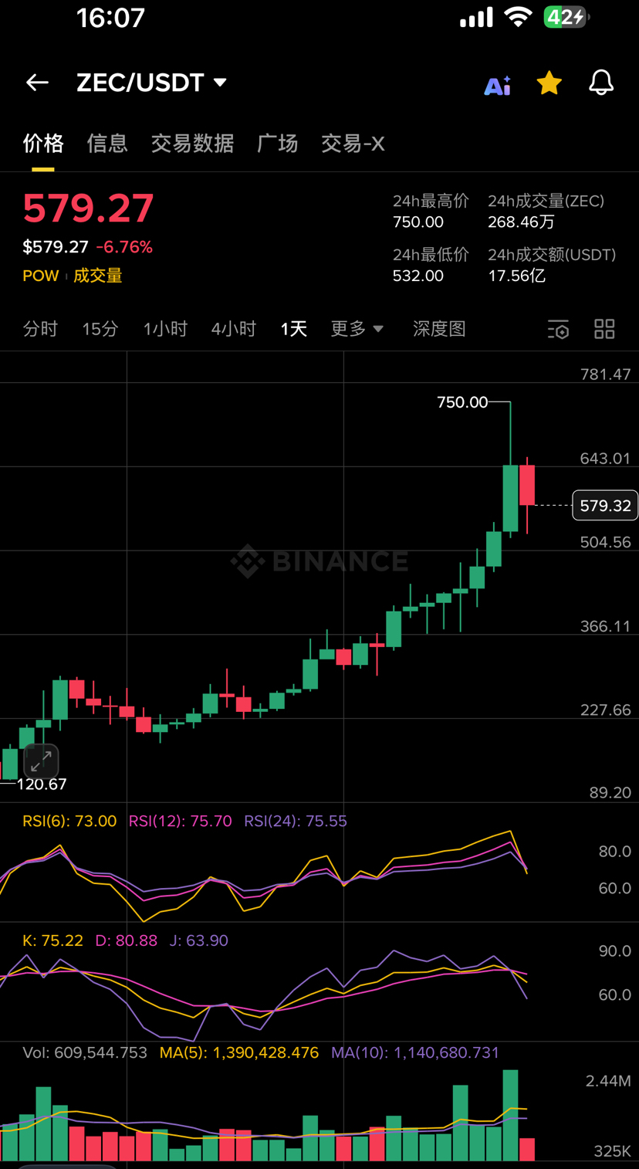Switch to the 信息 tab
This screenshot has width=639, height=1169.
tap(107, 144)
